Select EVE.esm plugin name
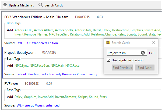This screenshot has height=110, width=162. 11,84
